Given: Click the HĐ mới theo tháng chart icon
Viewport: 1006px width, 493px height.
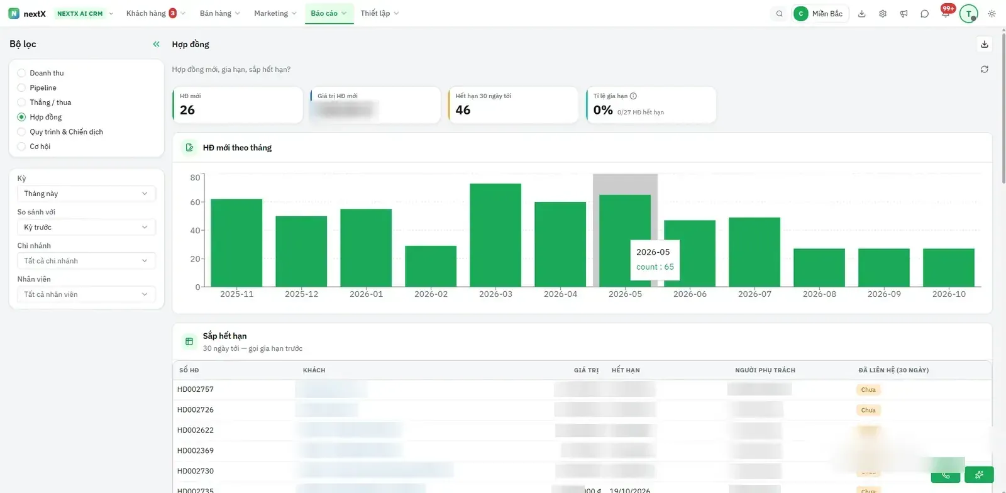Looking at the screenshot, I should pyautogui.click(x=189, y=148).
